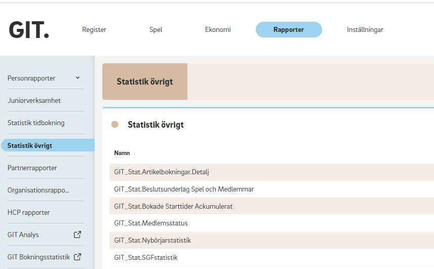Go to the Ekonomi menu

coord(218,29)
